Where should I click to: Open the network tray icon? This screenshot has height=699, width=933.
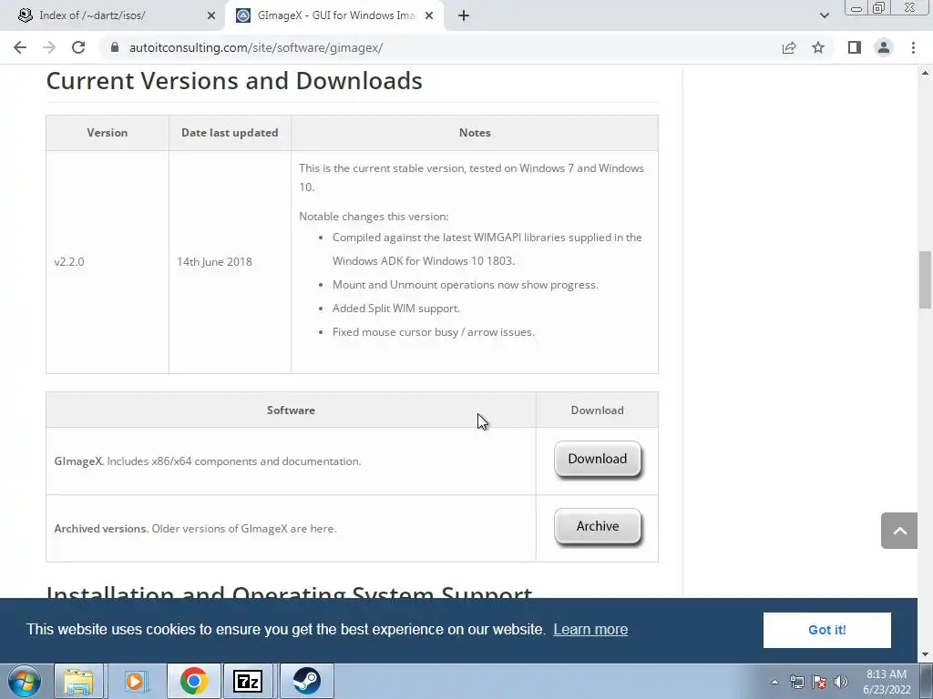(x=796, y=683)
